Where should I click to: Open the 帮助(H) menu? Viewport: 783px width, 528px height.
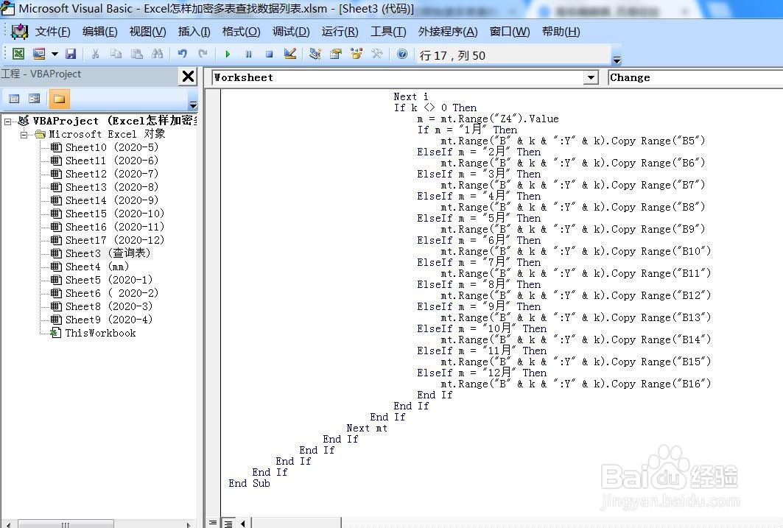pos(561,32)
